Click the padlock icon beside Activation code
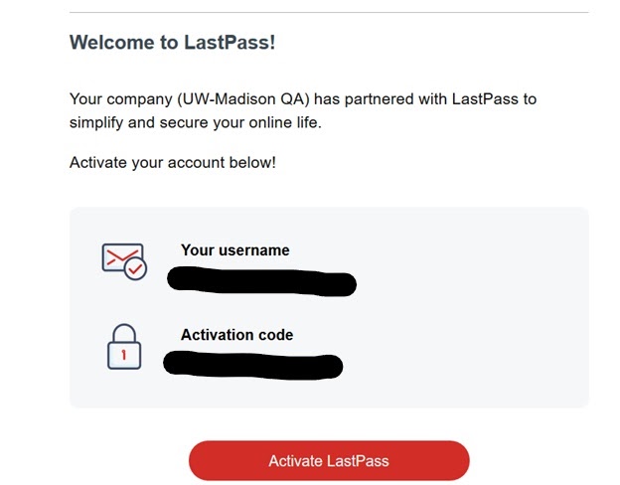Screen dimensions: 620x485 (x=124, y=347)
